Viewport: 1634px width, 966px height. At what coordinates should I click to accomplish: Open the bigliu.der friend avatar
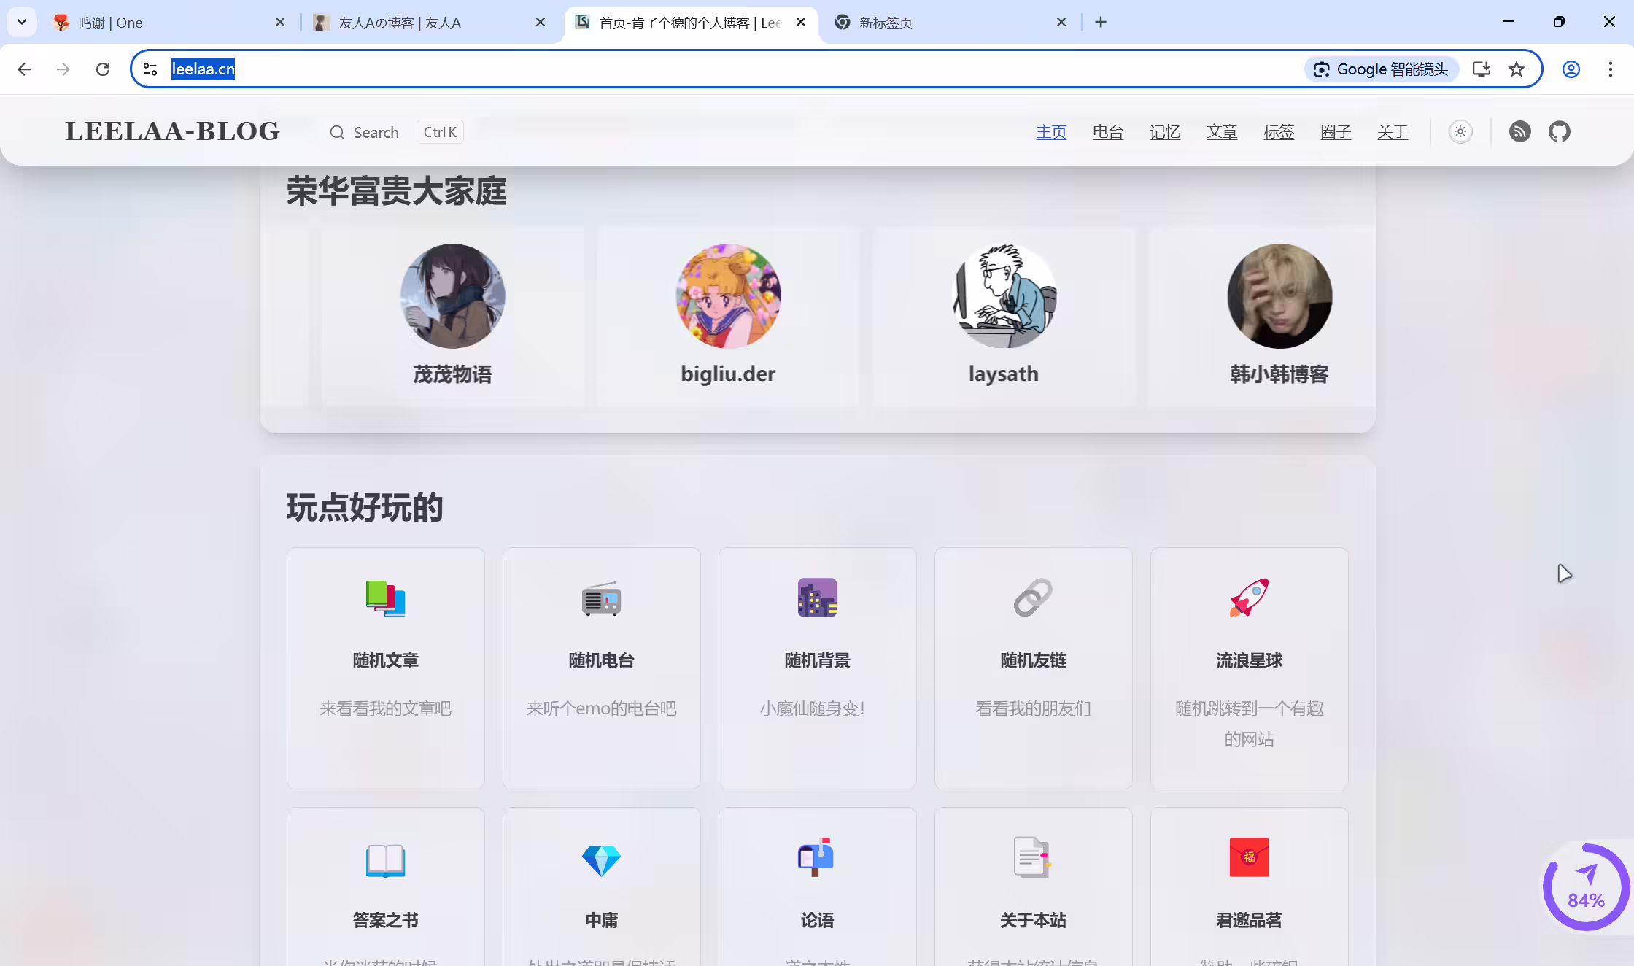click(728, 295)
